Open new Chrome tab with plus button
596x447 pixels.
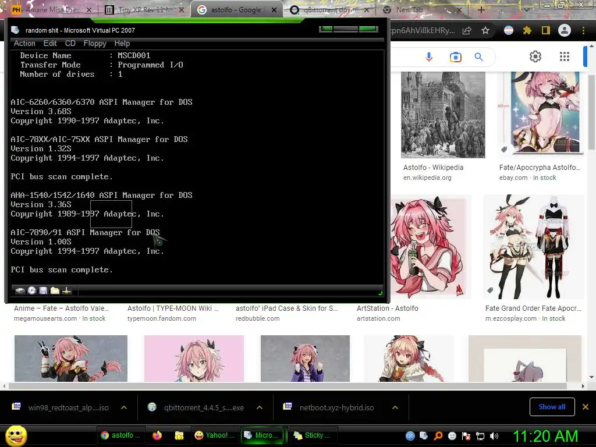[481, 10]
